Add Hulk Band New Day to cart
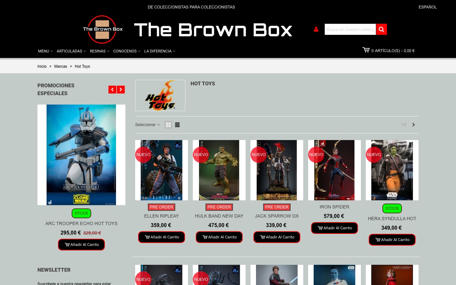Image resolution: width=456 pixels, height=285 pixels. [x=219, y=237]
